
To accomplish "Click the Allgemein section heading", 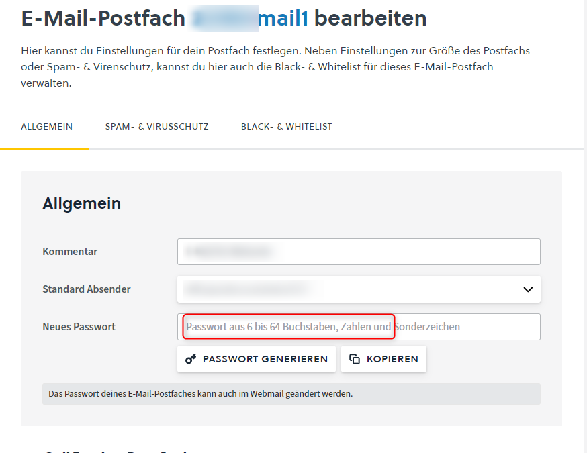I will [x=82, y=203].
